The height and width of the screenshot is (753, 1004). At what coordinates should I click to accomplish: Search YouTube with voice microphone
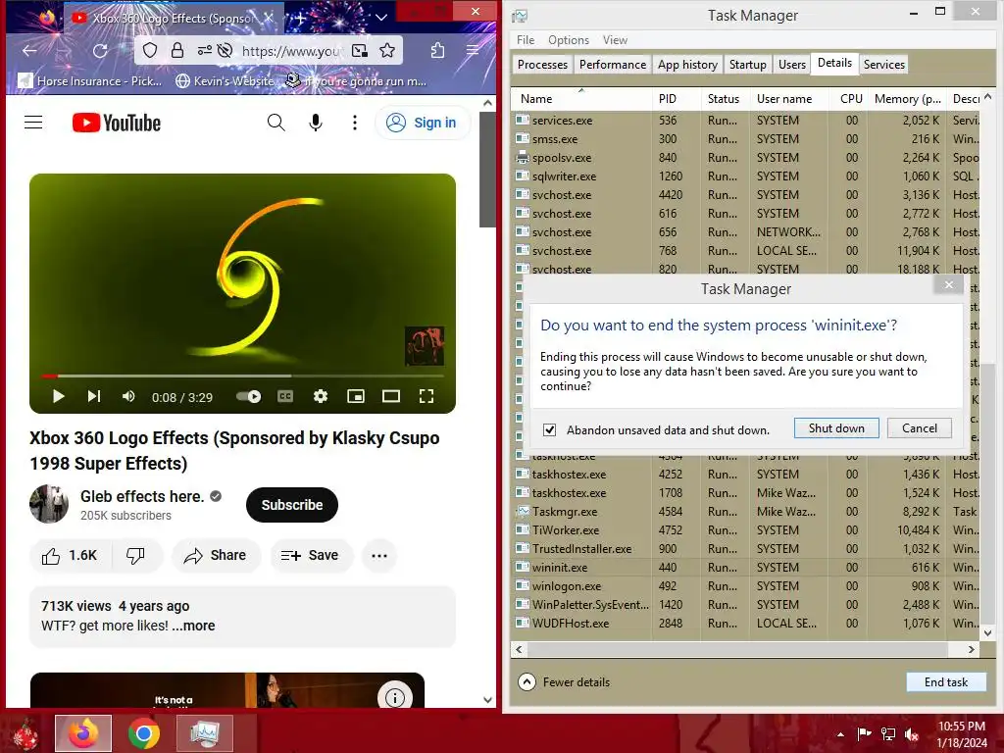[x=316, y=123]
